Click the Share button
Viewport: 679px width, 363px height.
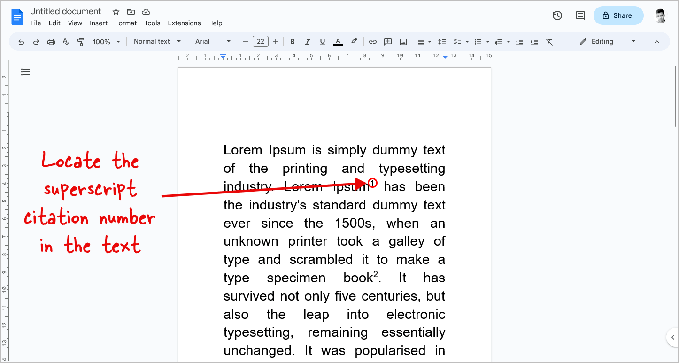618,15
